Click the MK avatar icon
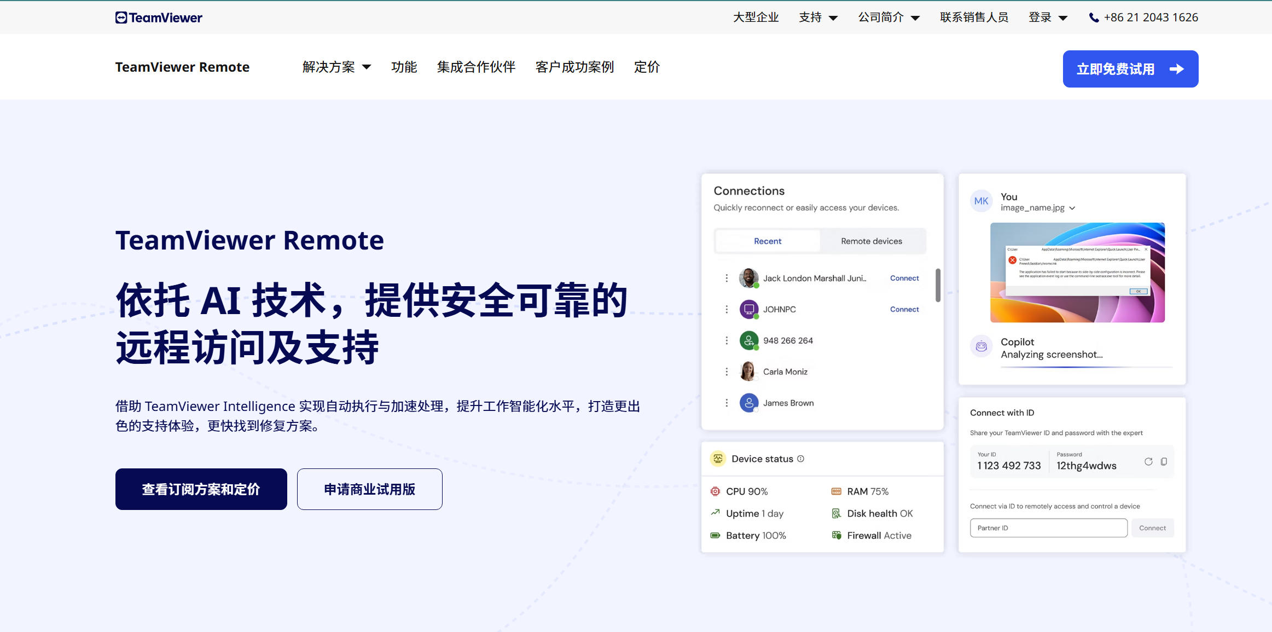Screen dimensions: 1272x632 pos(981,200)
